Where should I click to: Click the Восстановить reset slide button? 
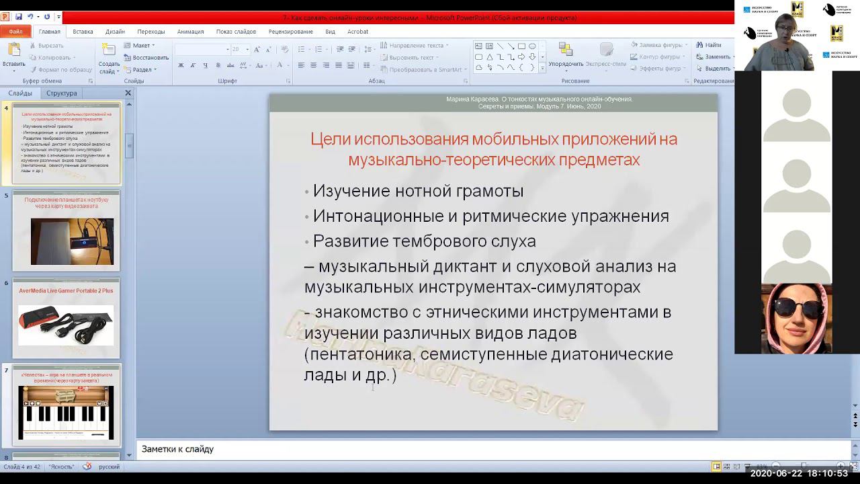146,58
